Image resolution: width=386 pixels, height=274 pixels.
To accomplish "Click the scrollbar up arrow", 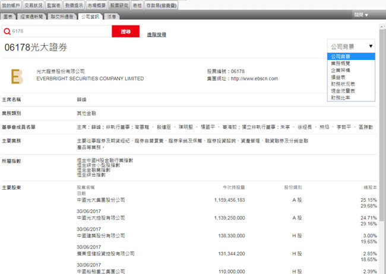I will coord(382,26).
